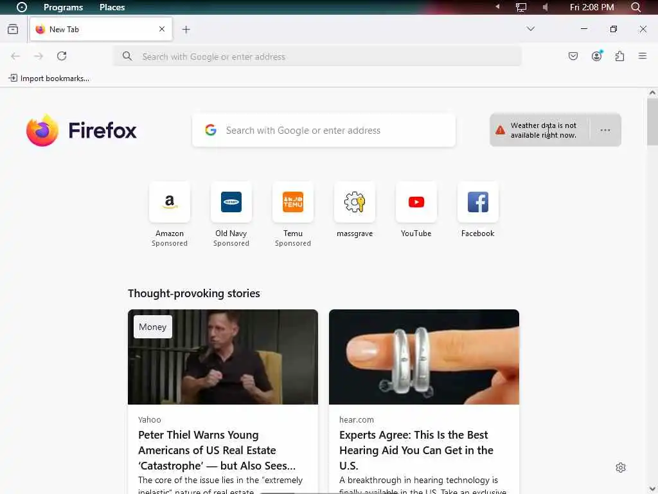Viewport: 658px width, 494px height.
Task: Close the New Tab tab
Action: coord(162,29)
